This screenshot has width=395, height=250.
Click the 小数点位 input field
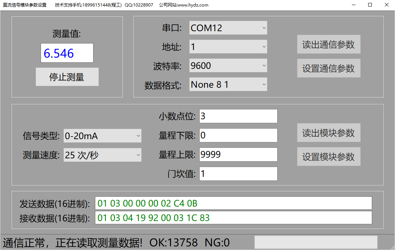point(238,116)
